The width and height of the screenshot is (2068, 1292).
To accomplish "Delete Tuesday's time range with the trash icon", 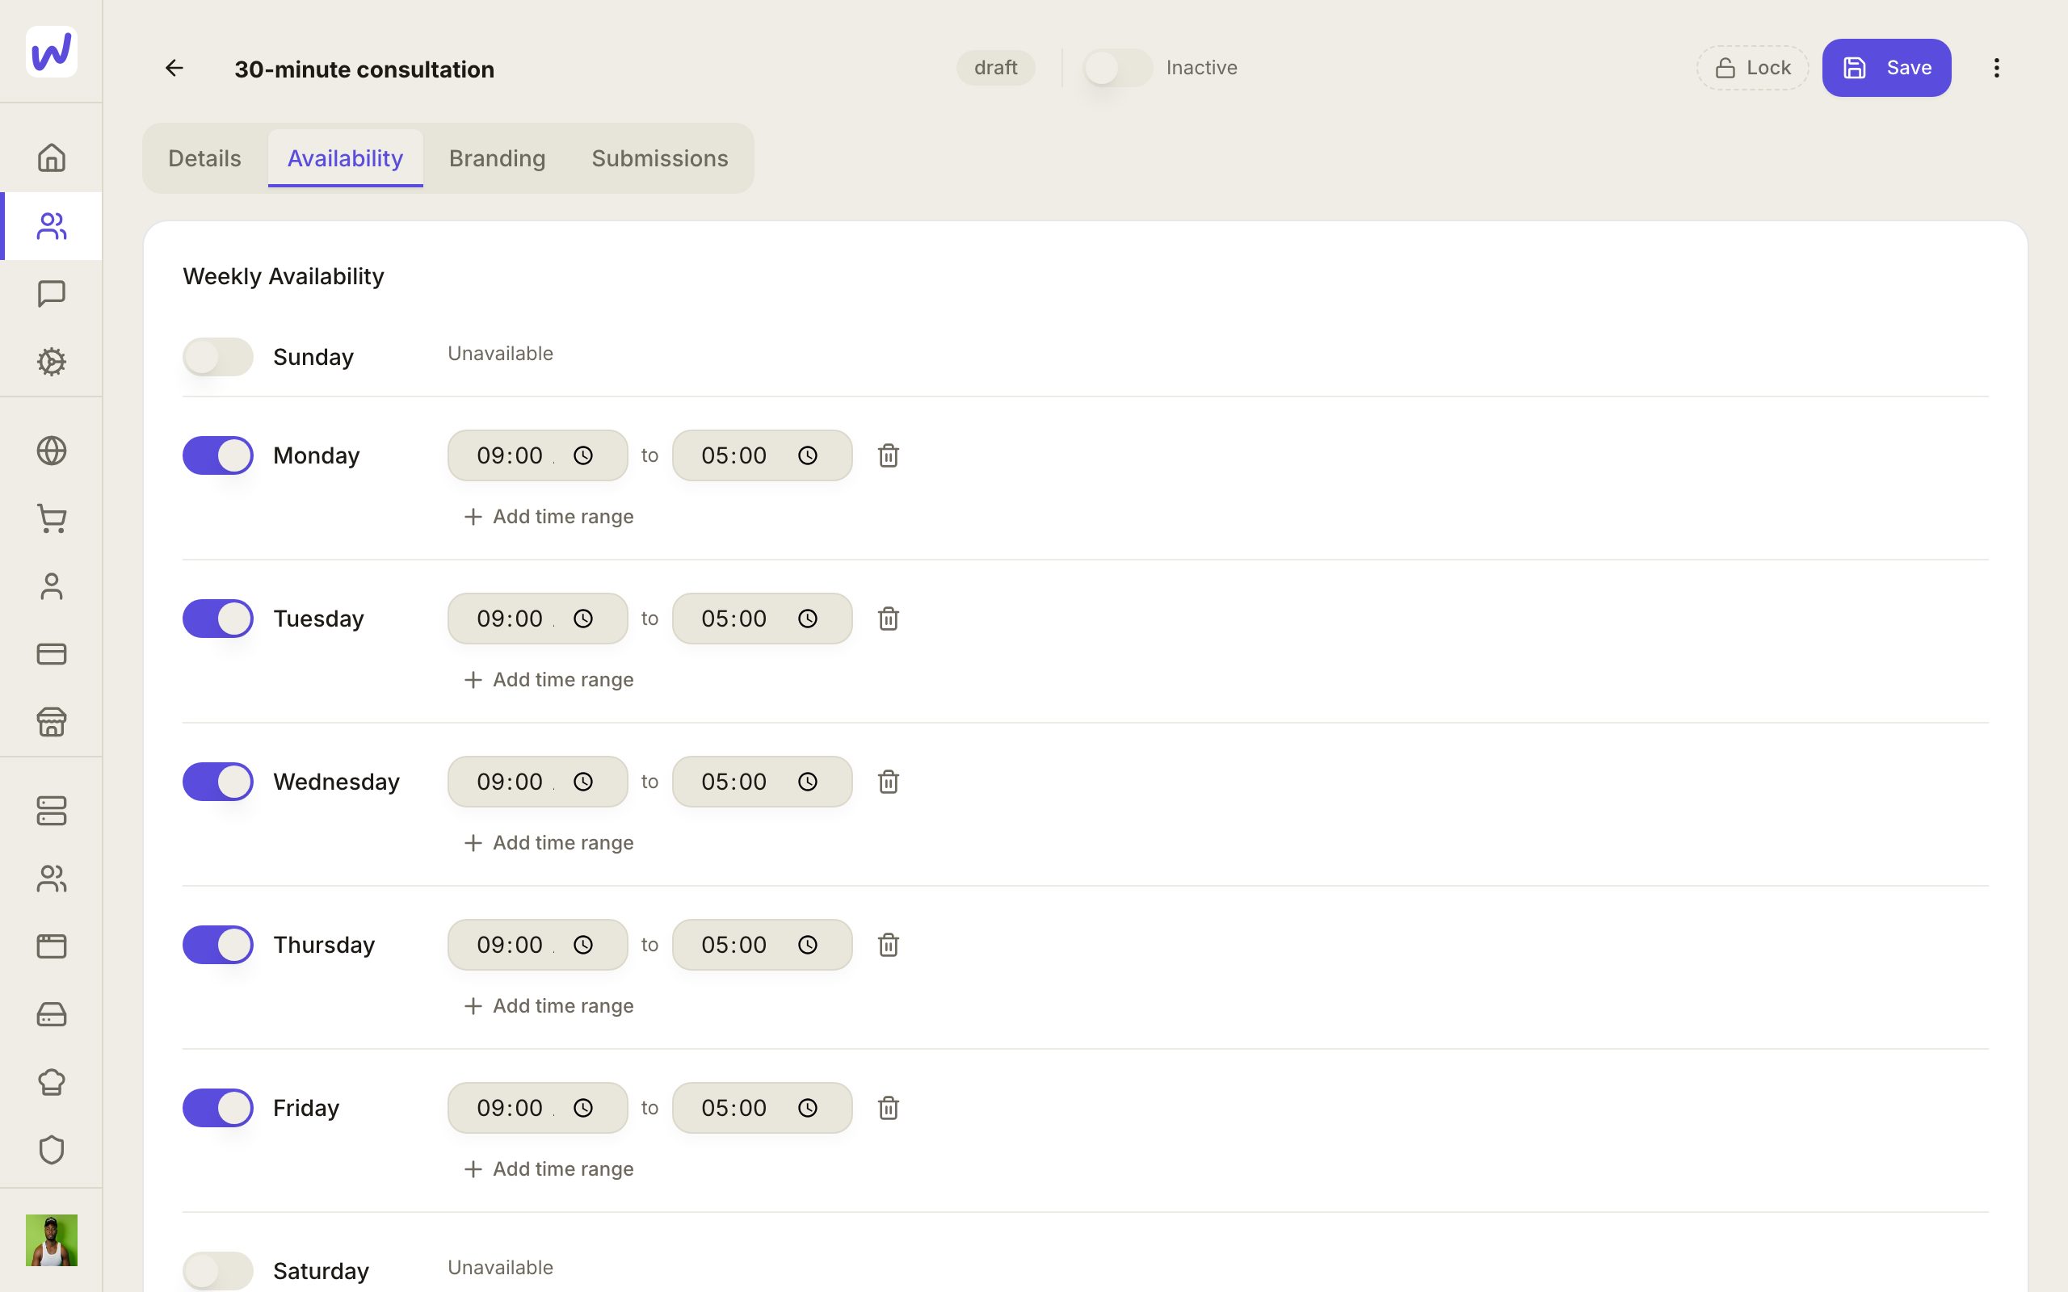I will [x=888, y=619].
